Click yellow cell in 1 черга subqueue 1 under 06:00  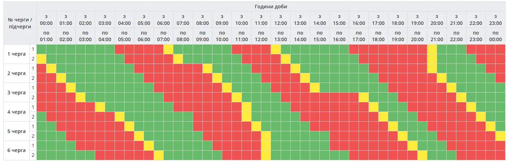click(168, 49)
